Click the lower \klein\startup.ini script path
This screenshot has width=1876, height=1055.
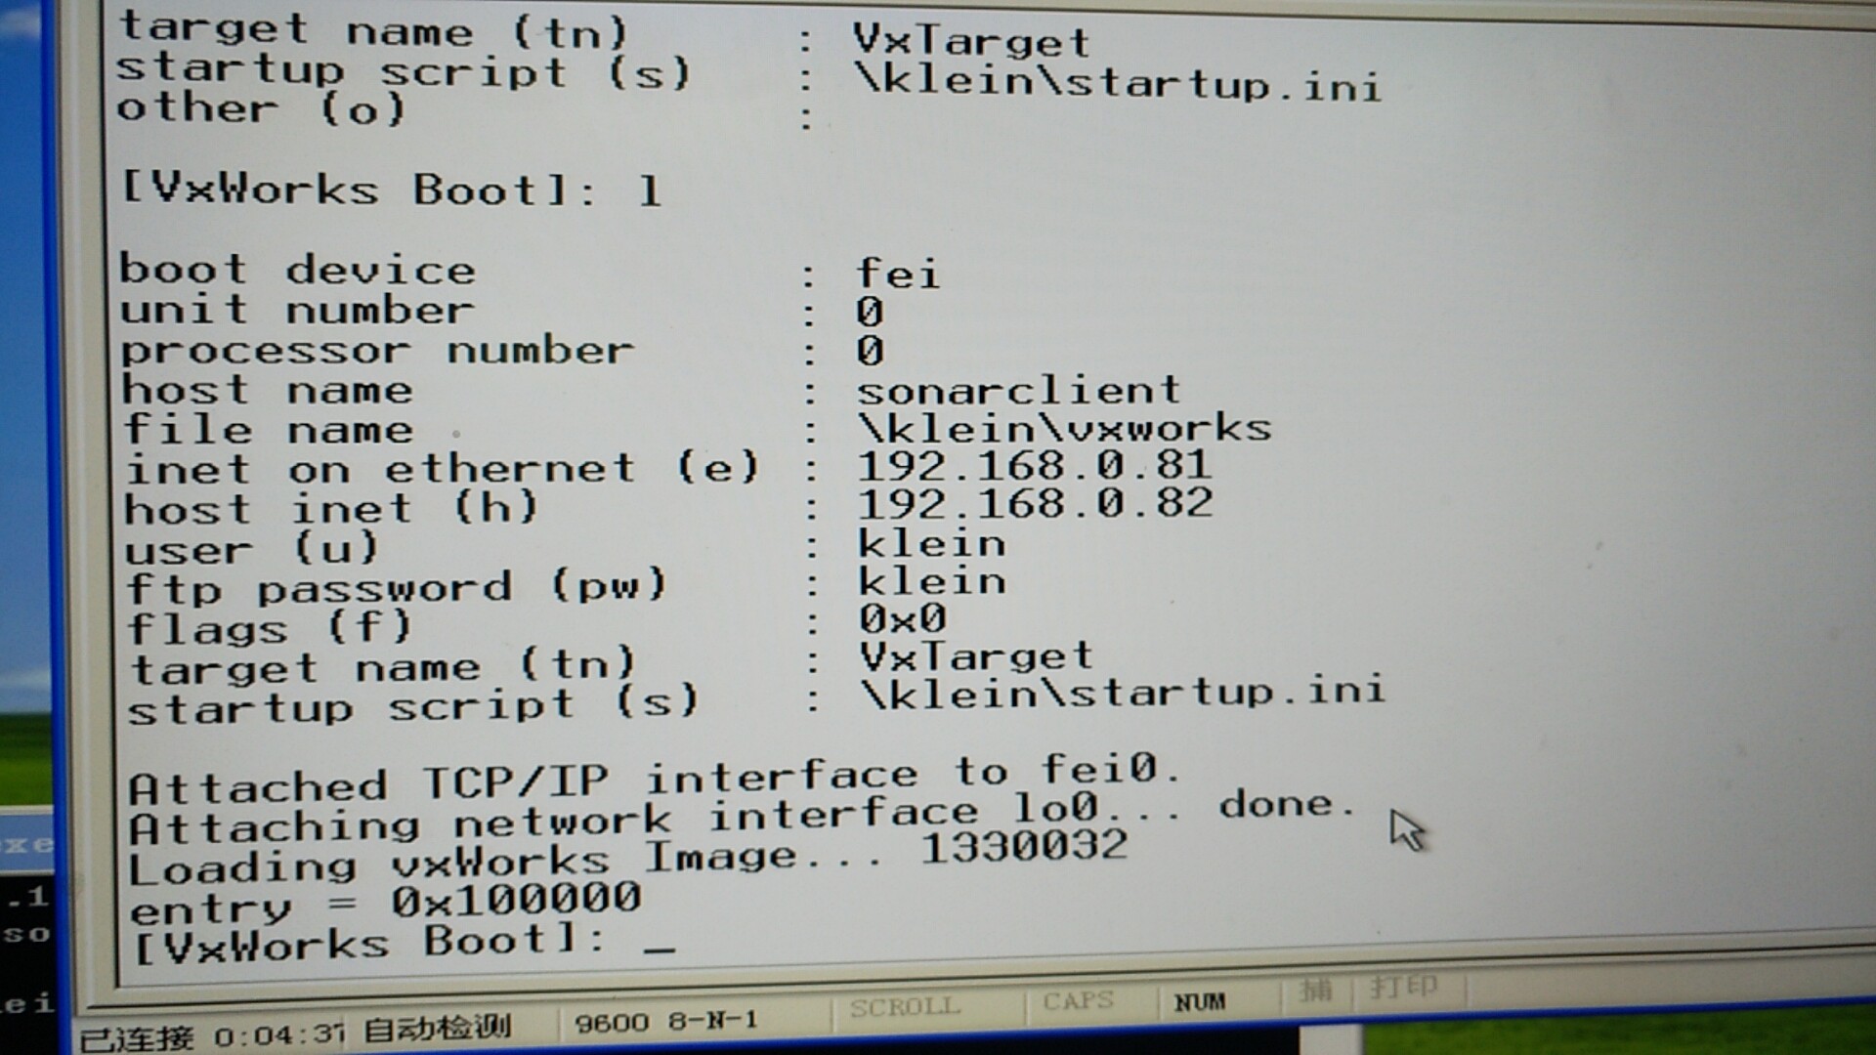pyautogui.click(x=1123, y=693)
